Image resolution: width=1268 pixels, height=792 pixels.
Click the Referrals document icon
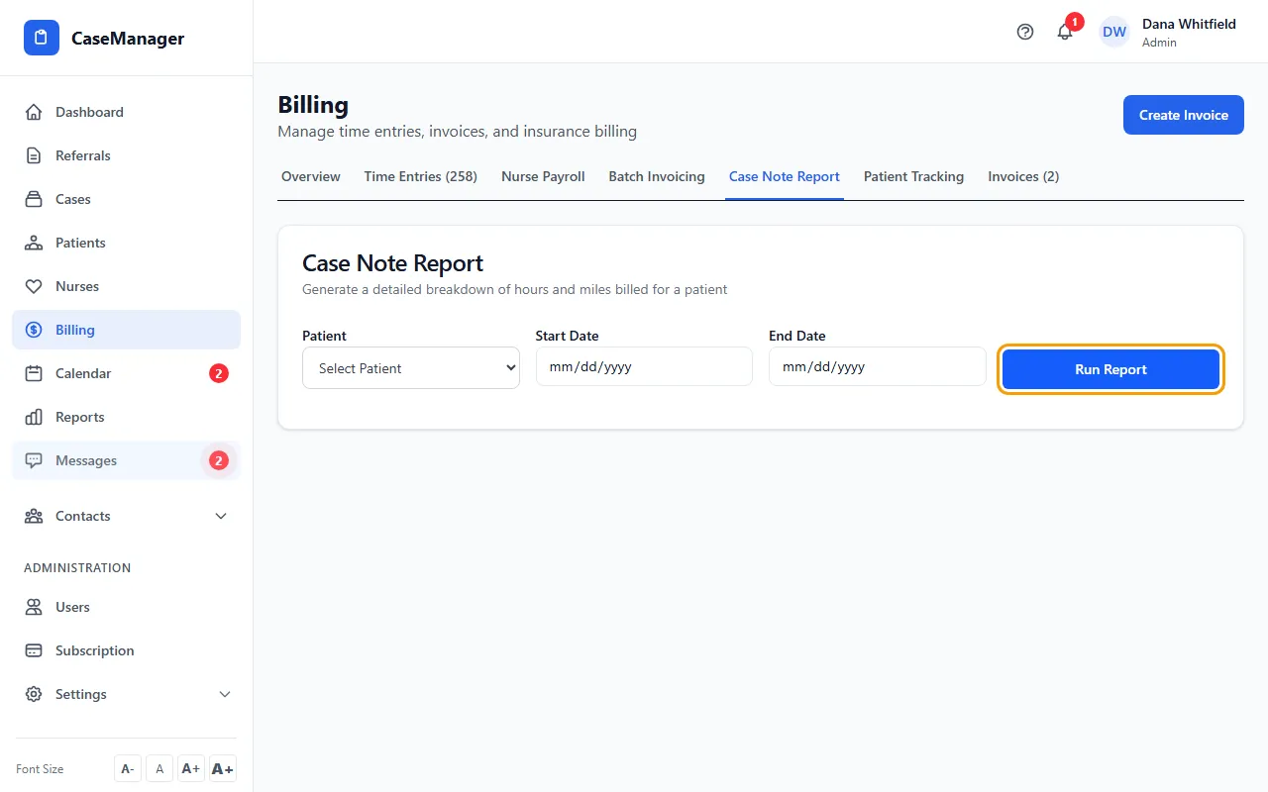34,155
